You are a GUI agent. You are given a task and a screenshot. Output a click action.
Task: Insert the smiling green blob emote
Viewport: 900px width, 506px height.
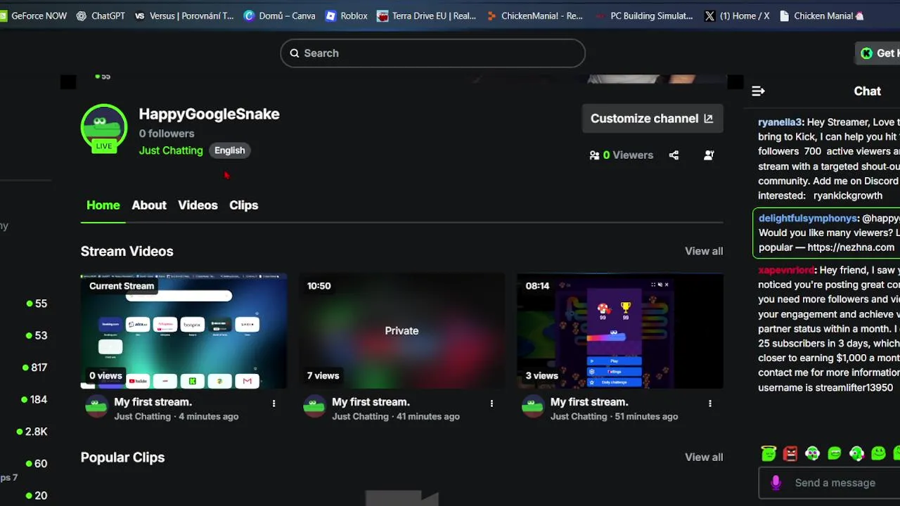coord(878,453)
